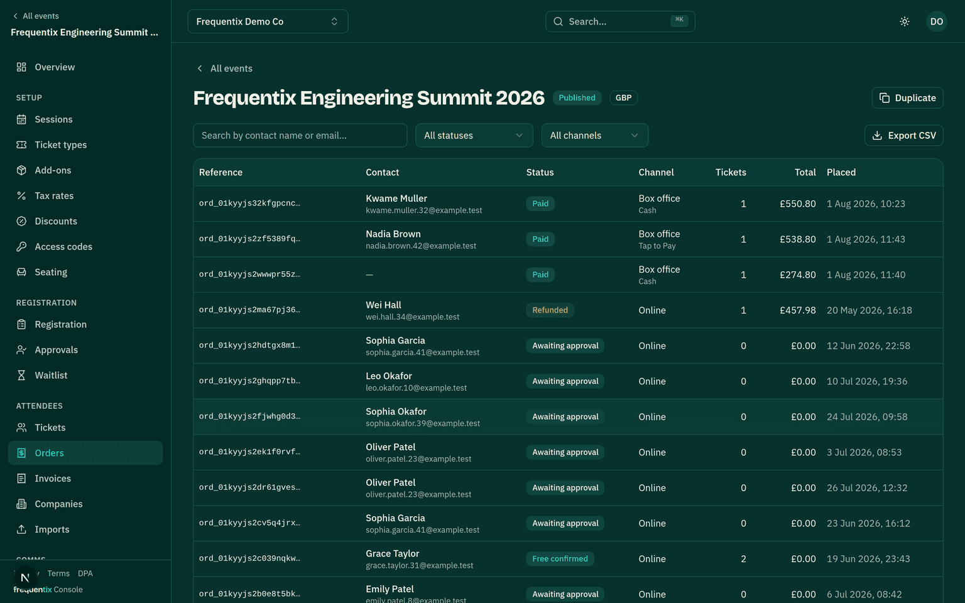
Task: Click the Discounts badge icon
Action: tap(21, 221)
